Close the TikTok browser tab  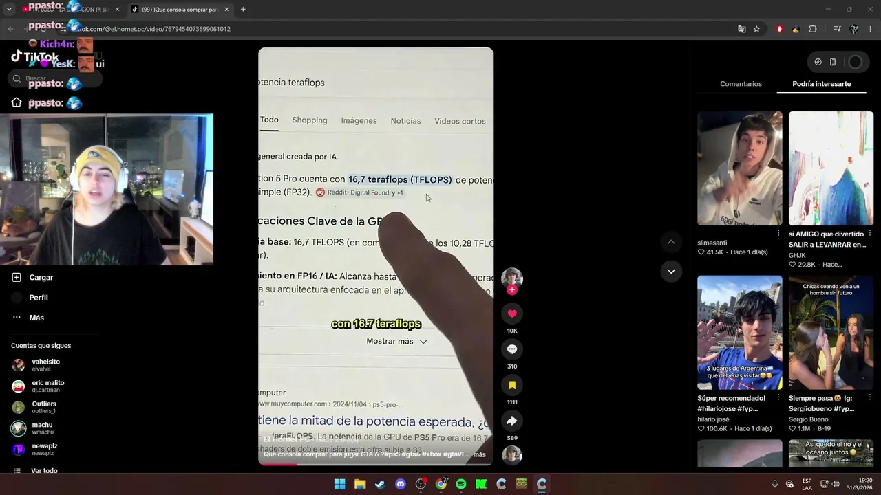[226, 10]
